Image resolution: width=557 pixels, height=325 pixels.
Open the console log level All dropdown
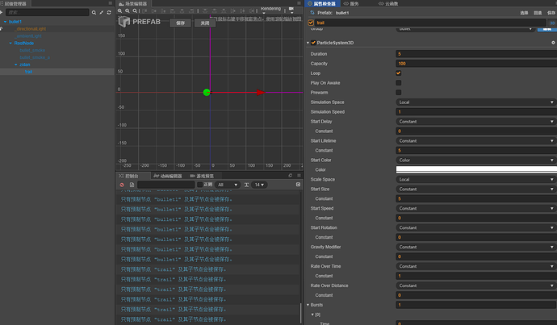(228, 185)
